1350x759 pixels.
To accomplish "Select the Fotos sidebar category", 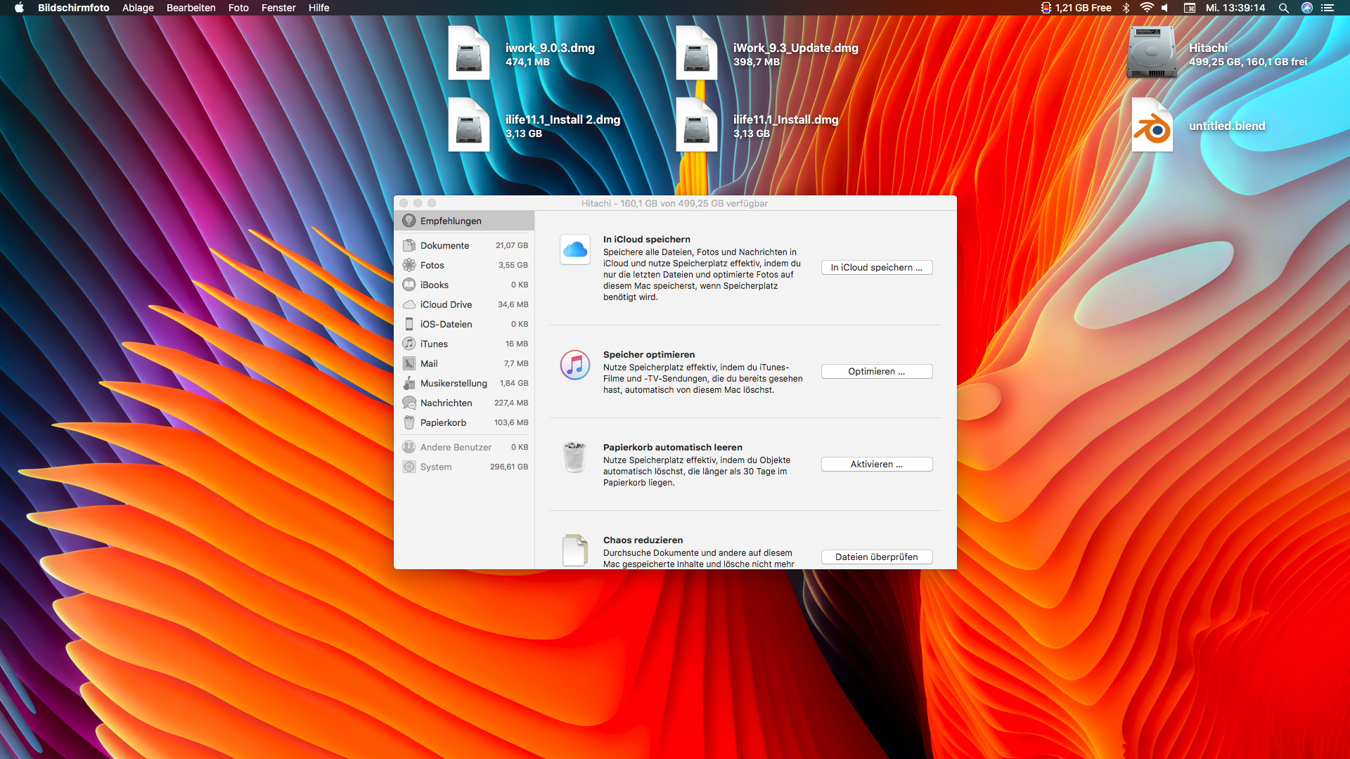I will pyautogui.click(x=432, y=265).
